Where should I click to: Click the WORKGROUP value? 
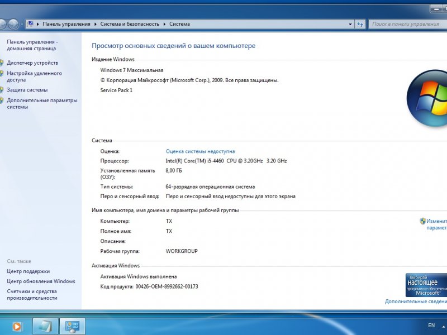pyautogui.click(x=182, y=251)
